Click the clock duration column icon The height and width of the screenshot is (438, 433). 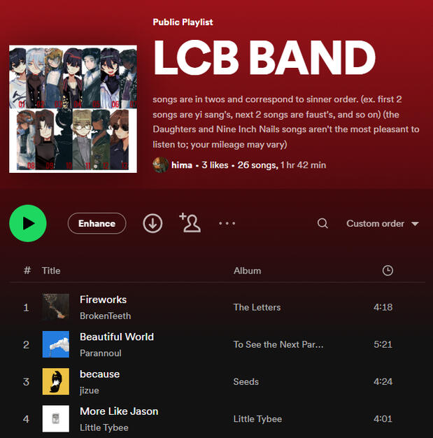point(388,270)
